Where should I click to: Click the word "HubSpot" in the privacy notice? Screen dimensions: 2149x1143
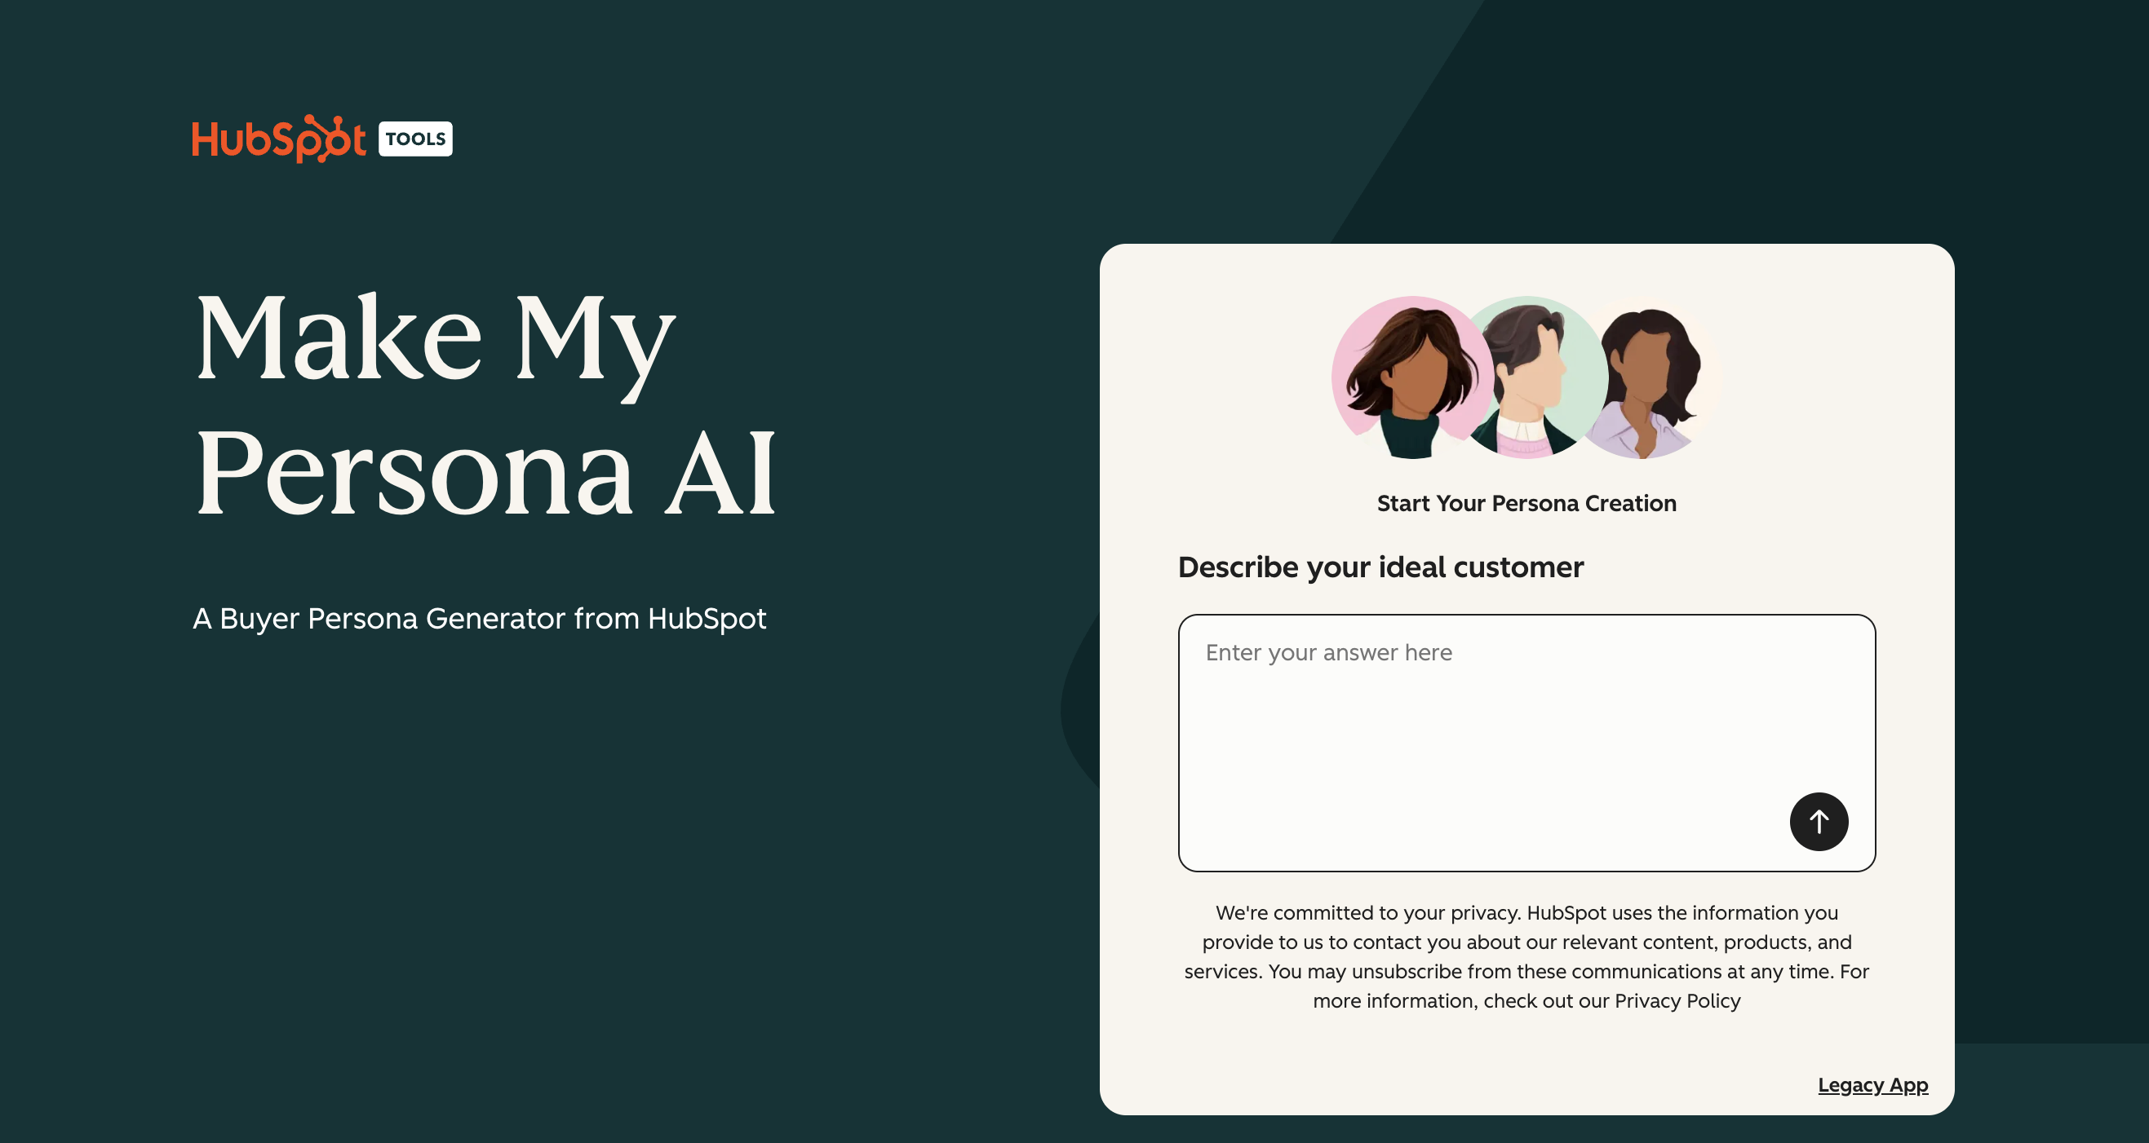tap(1566, 913)
